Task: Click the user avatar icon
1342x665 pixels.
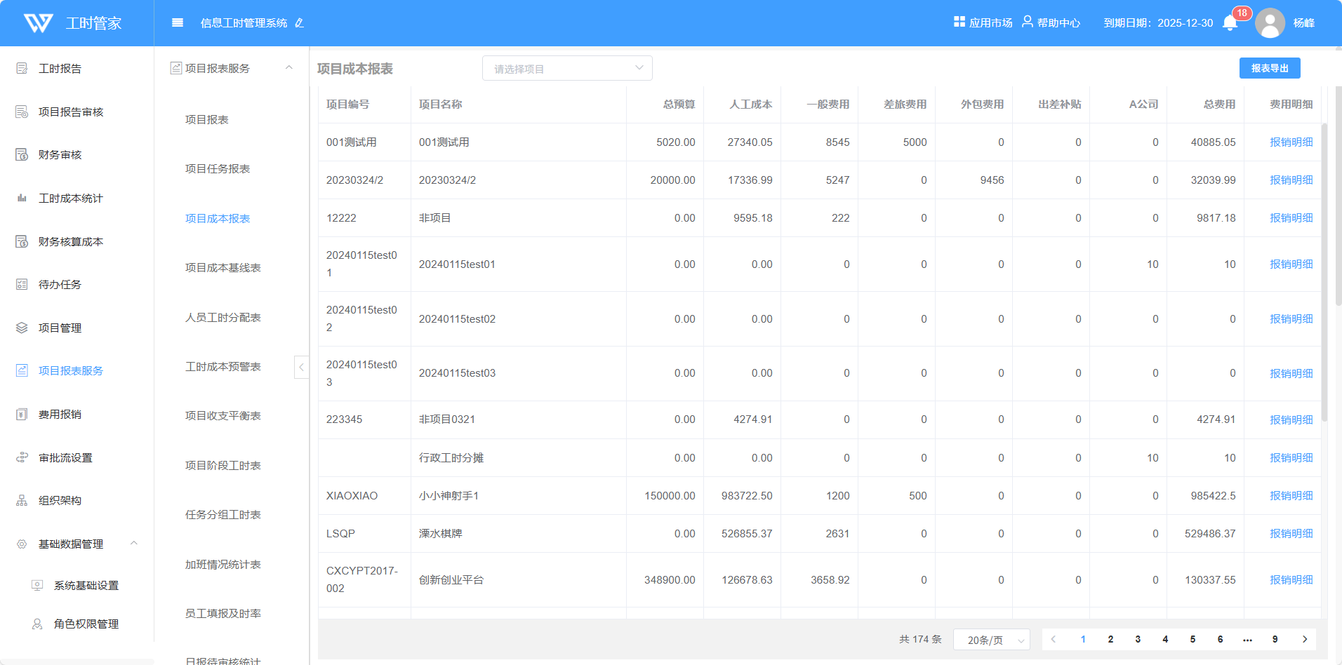Action: tap(1270, 23)
